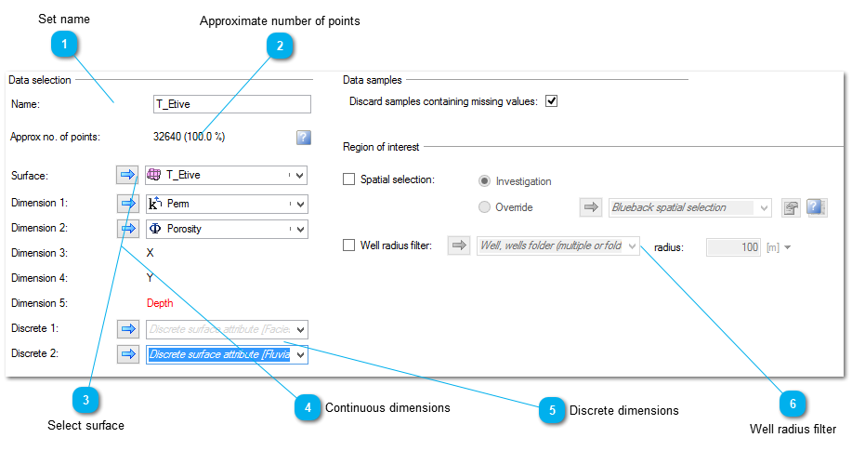Select the Investigation radio button
The height and width of the screenshot is (451, 852).
pos(484,181)
